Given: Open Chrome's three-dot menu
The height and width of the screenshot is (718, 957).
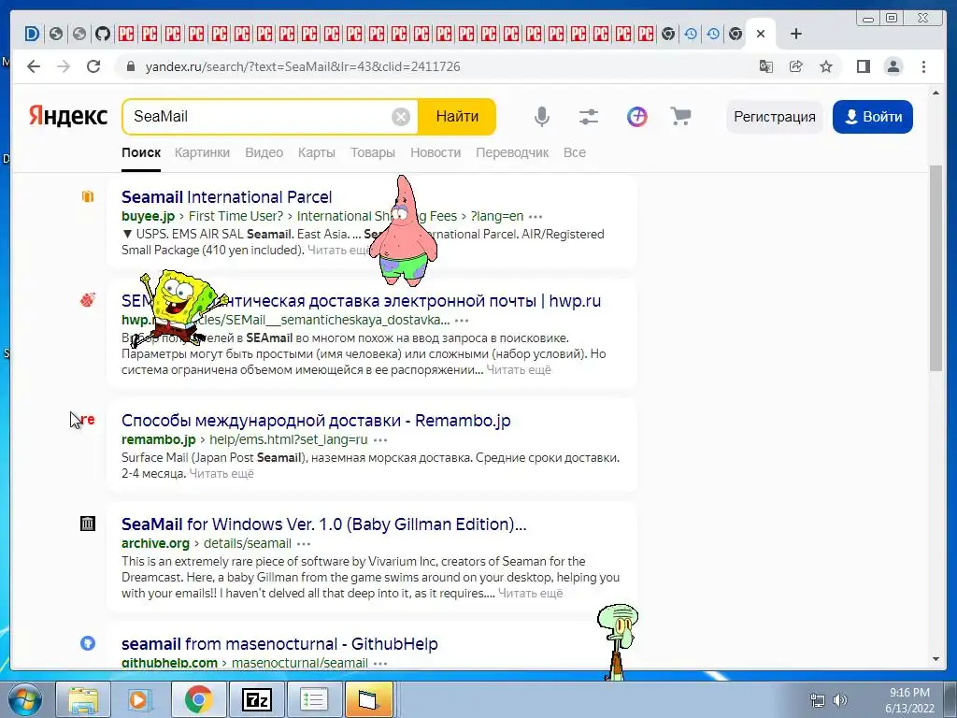Looking at the screenshot, I should pos(923,66).
